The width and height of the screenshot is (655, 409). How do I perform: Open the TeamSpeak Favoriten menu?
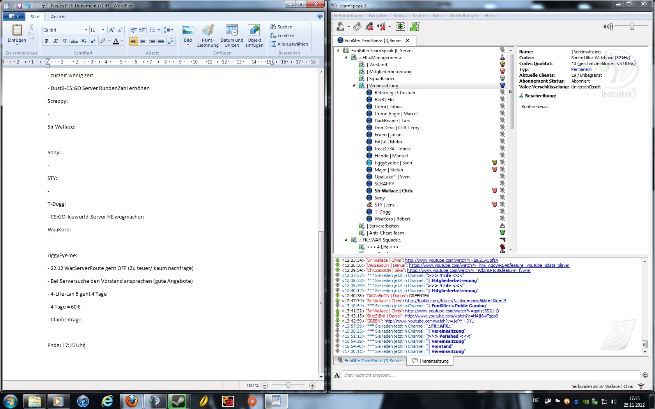(378, 16)
